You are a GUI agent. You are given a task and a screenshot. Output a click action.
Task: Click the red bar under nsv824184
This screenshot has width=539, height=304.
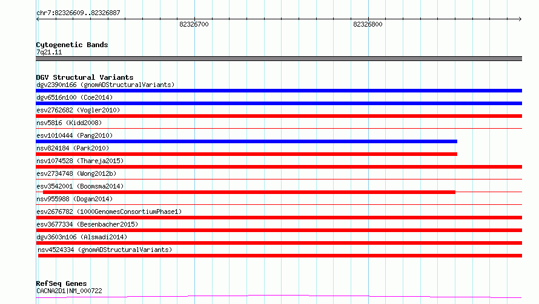(x=246, y=154)
